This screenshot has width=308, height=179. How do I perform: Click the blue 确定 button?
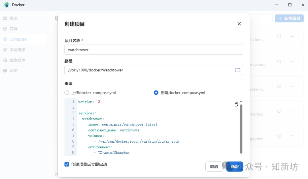coord(235,166)
